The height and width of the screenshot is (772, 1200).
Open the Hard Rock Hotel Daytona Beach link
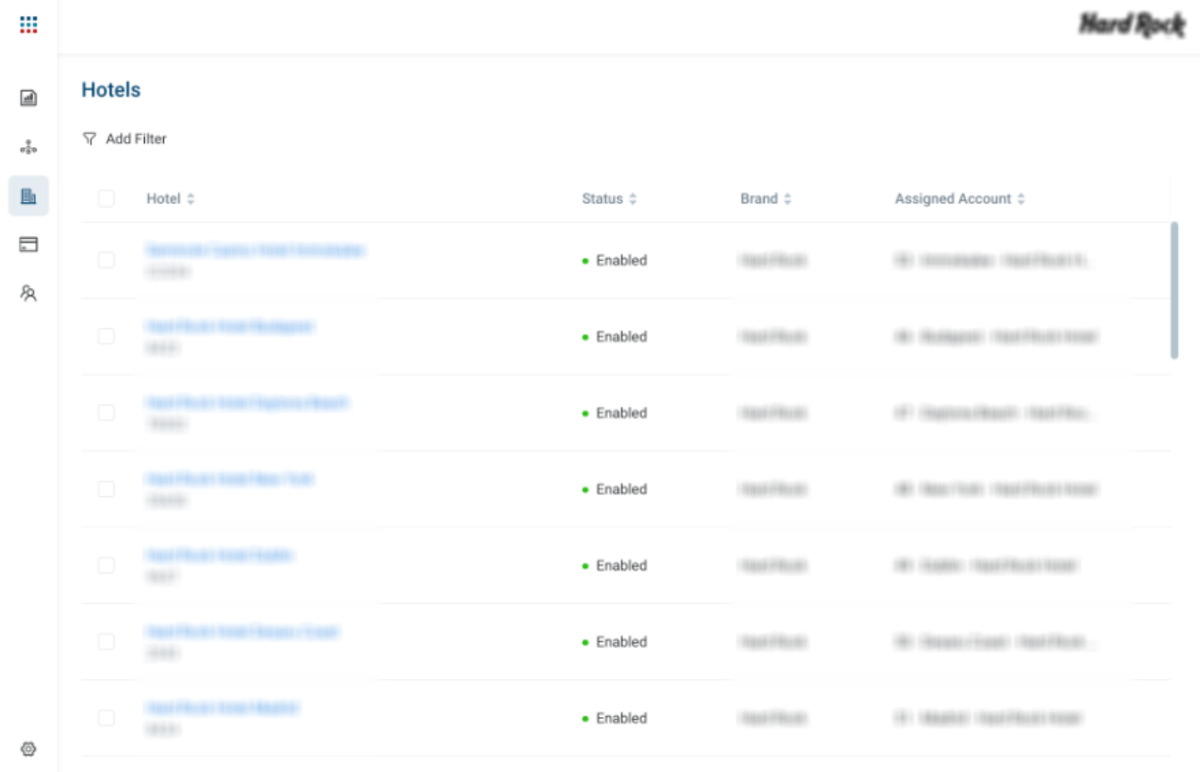(247, 403)
